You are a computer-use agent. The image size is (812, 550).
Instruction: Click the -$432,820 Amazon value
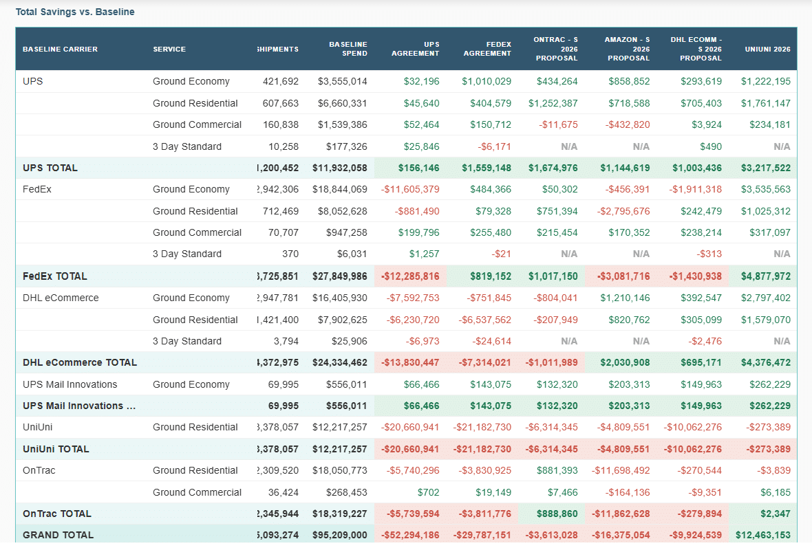click(627, 124)
